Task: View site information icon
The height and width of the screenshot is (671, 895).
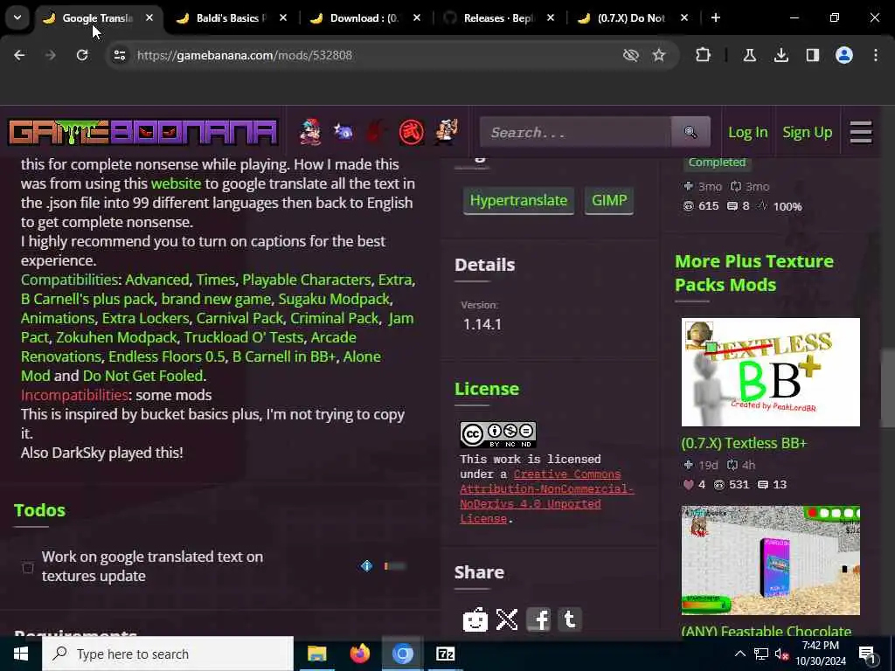Action: pos(119,55)
